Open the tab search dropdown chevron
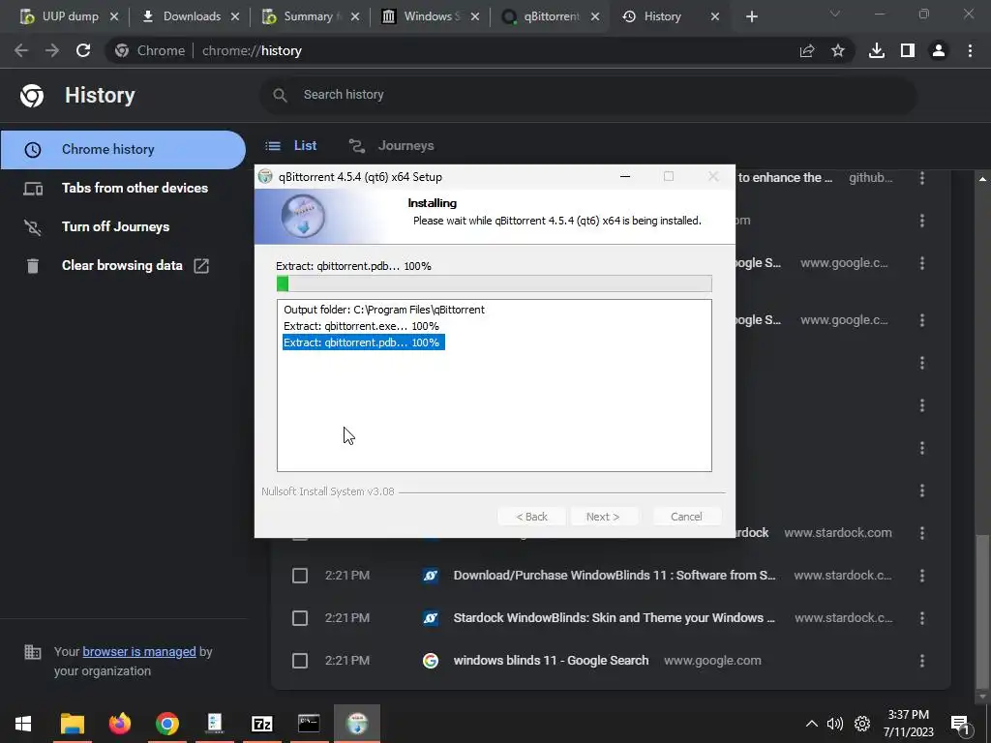991x743 pixels. click(x=835, y=14)
